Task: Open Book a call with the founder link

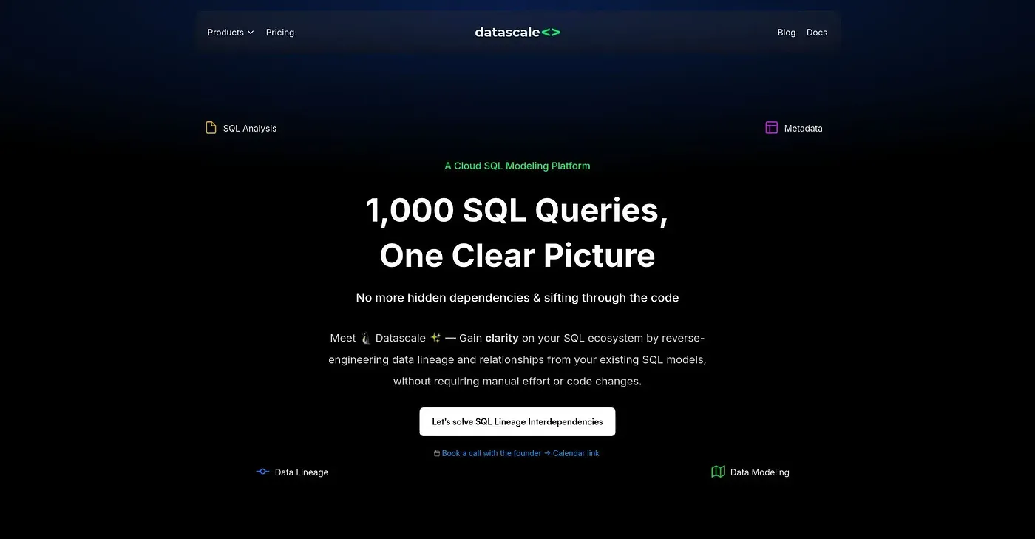Action: tap(520, 453)
